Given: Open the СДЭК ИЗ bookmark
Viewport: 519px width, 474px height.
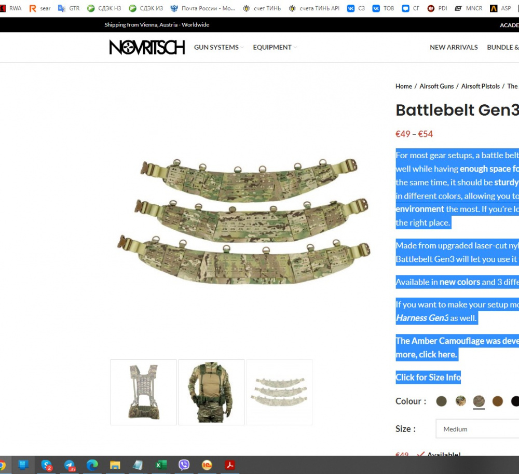Looking at the screenshot, I should point(146,8).
